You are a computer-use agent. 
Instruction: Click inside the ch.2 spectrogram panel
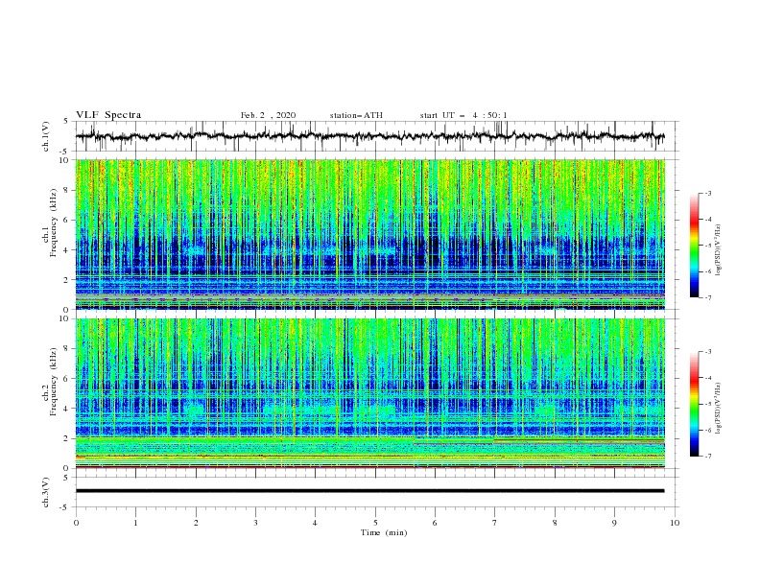click(369, 393)
